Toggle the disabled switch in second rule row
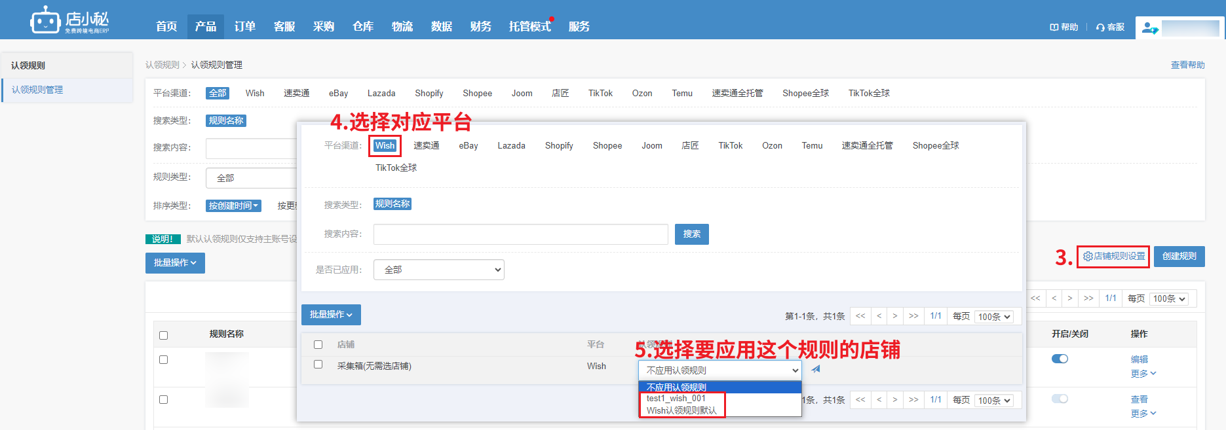1226x430 pixels. tap(1060, 399)
